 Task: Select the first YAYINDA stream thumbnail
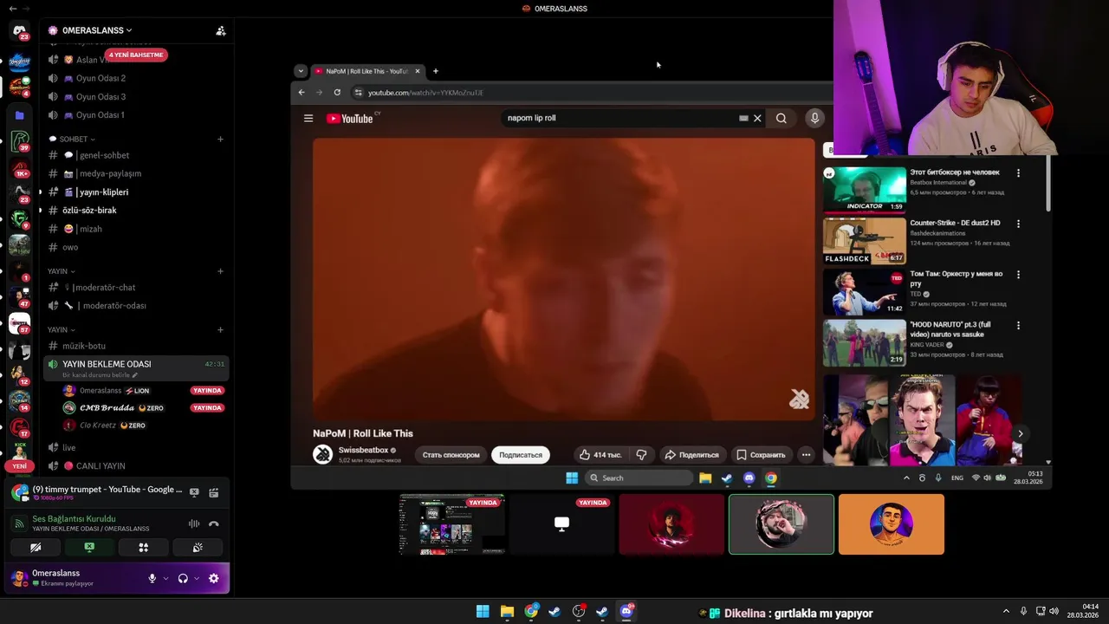click(451, 524)
